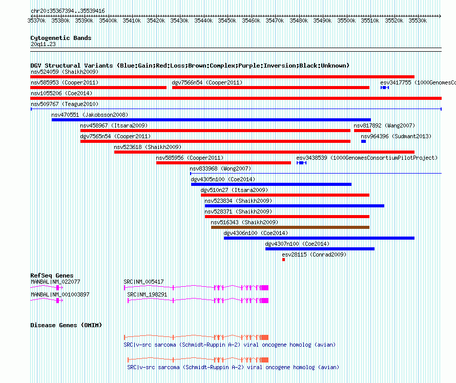Click the SRC|NM_198291 gene structure glyph

[x=198, y=300]
